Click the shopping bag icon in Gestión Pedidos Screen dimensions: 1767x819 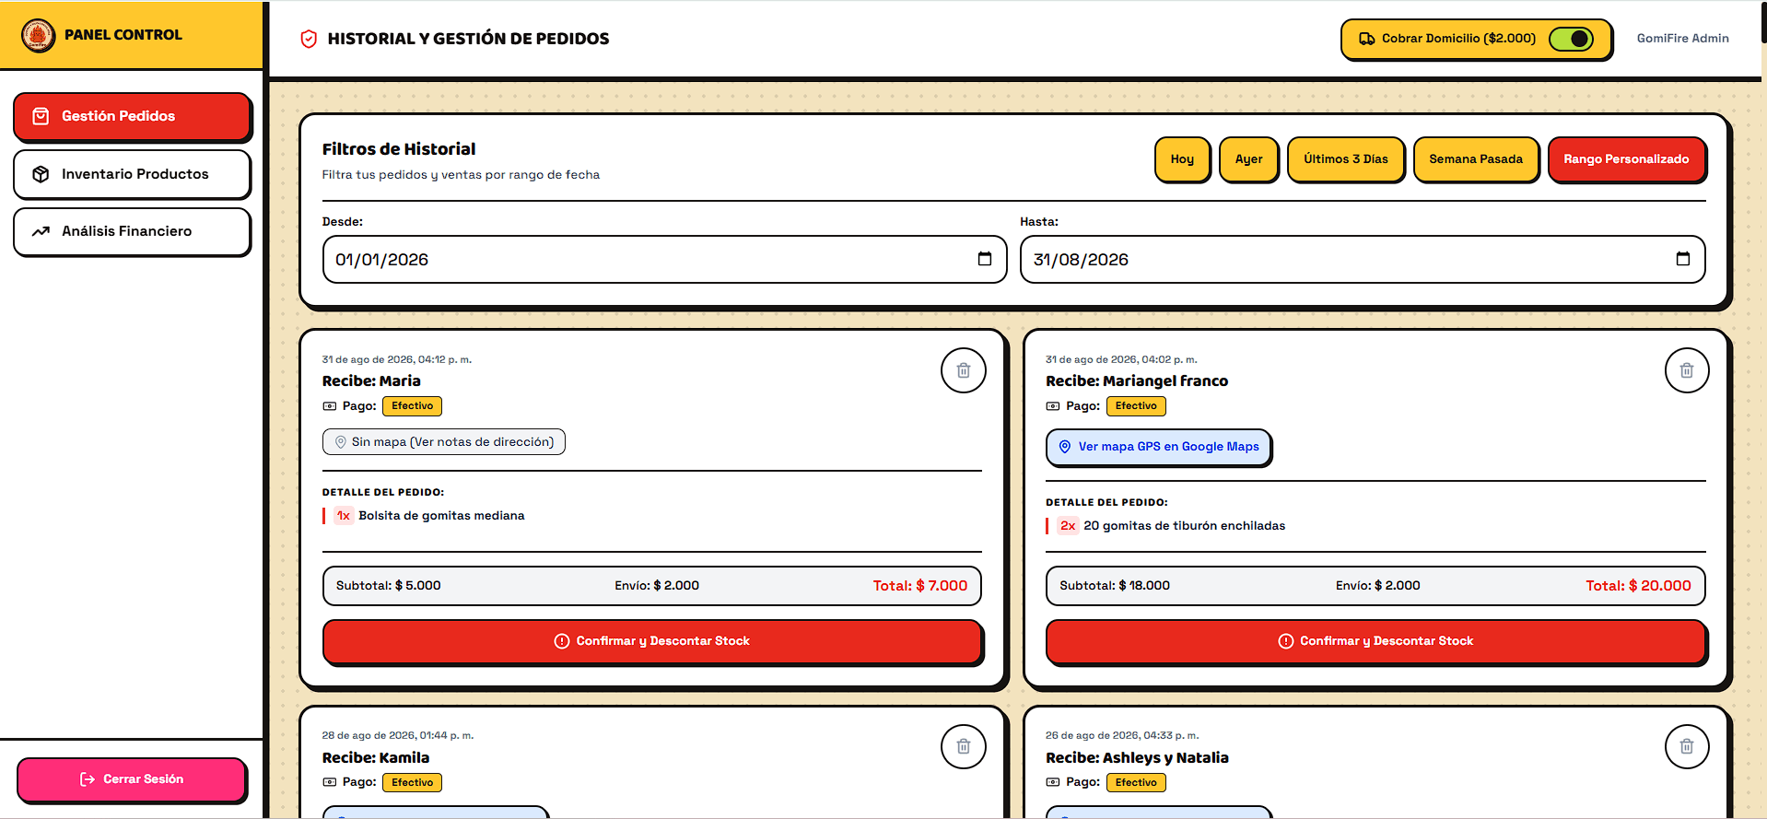41,116
